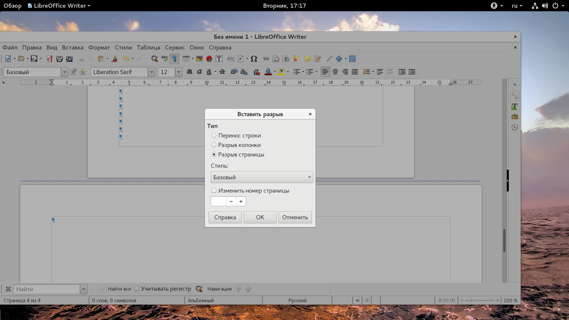Open the Вставка menu
The width and height of the screenshot is (569, 320).
72,47
